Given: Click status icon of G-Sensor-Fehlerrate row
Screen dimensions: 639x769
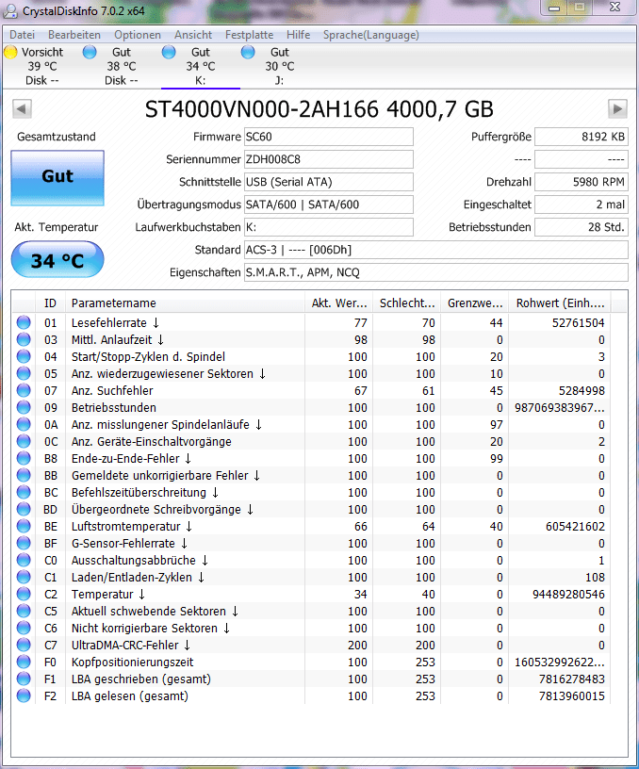Looking at the screenshot, I should click(x=24, y=544).
